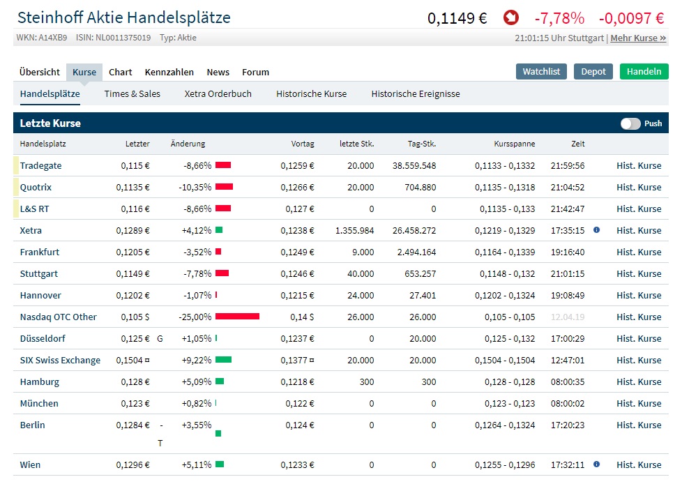This screenshot has height=484, width=682.
Task: Go to the Forum tab
Action: (255, 71)
